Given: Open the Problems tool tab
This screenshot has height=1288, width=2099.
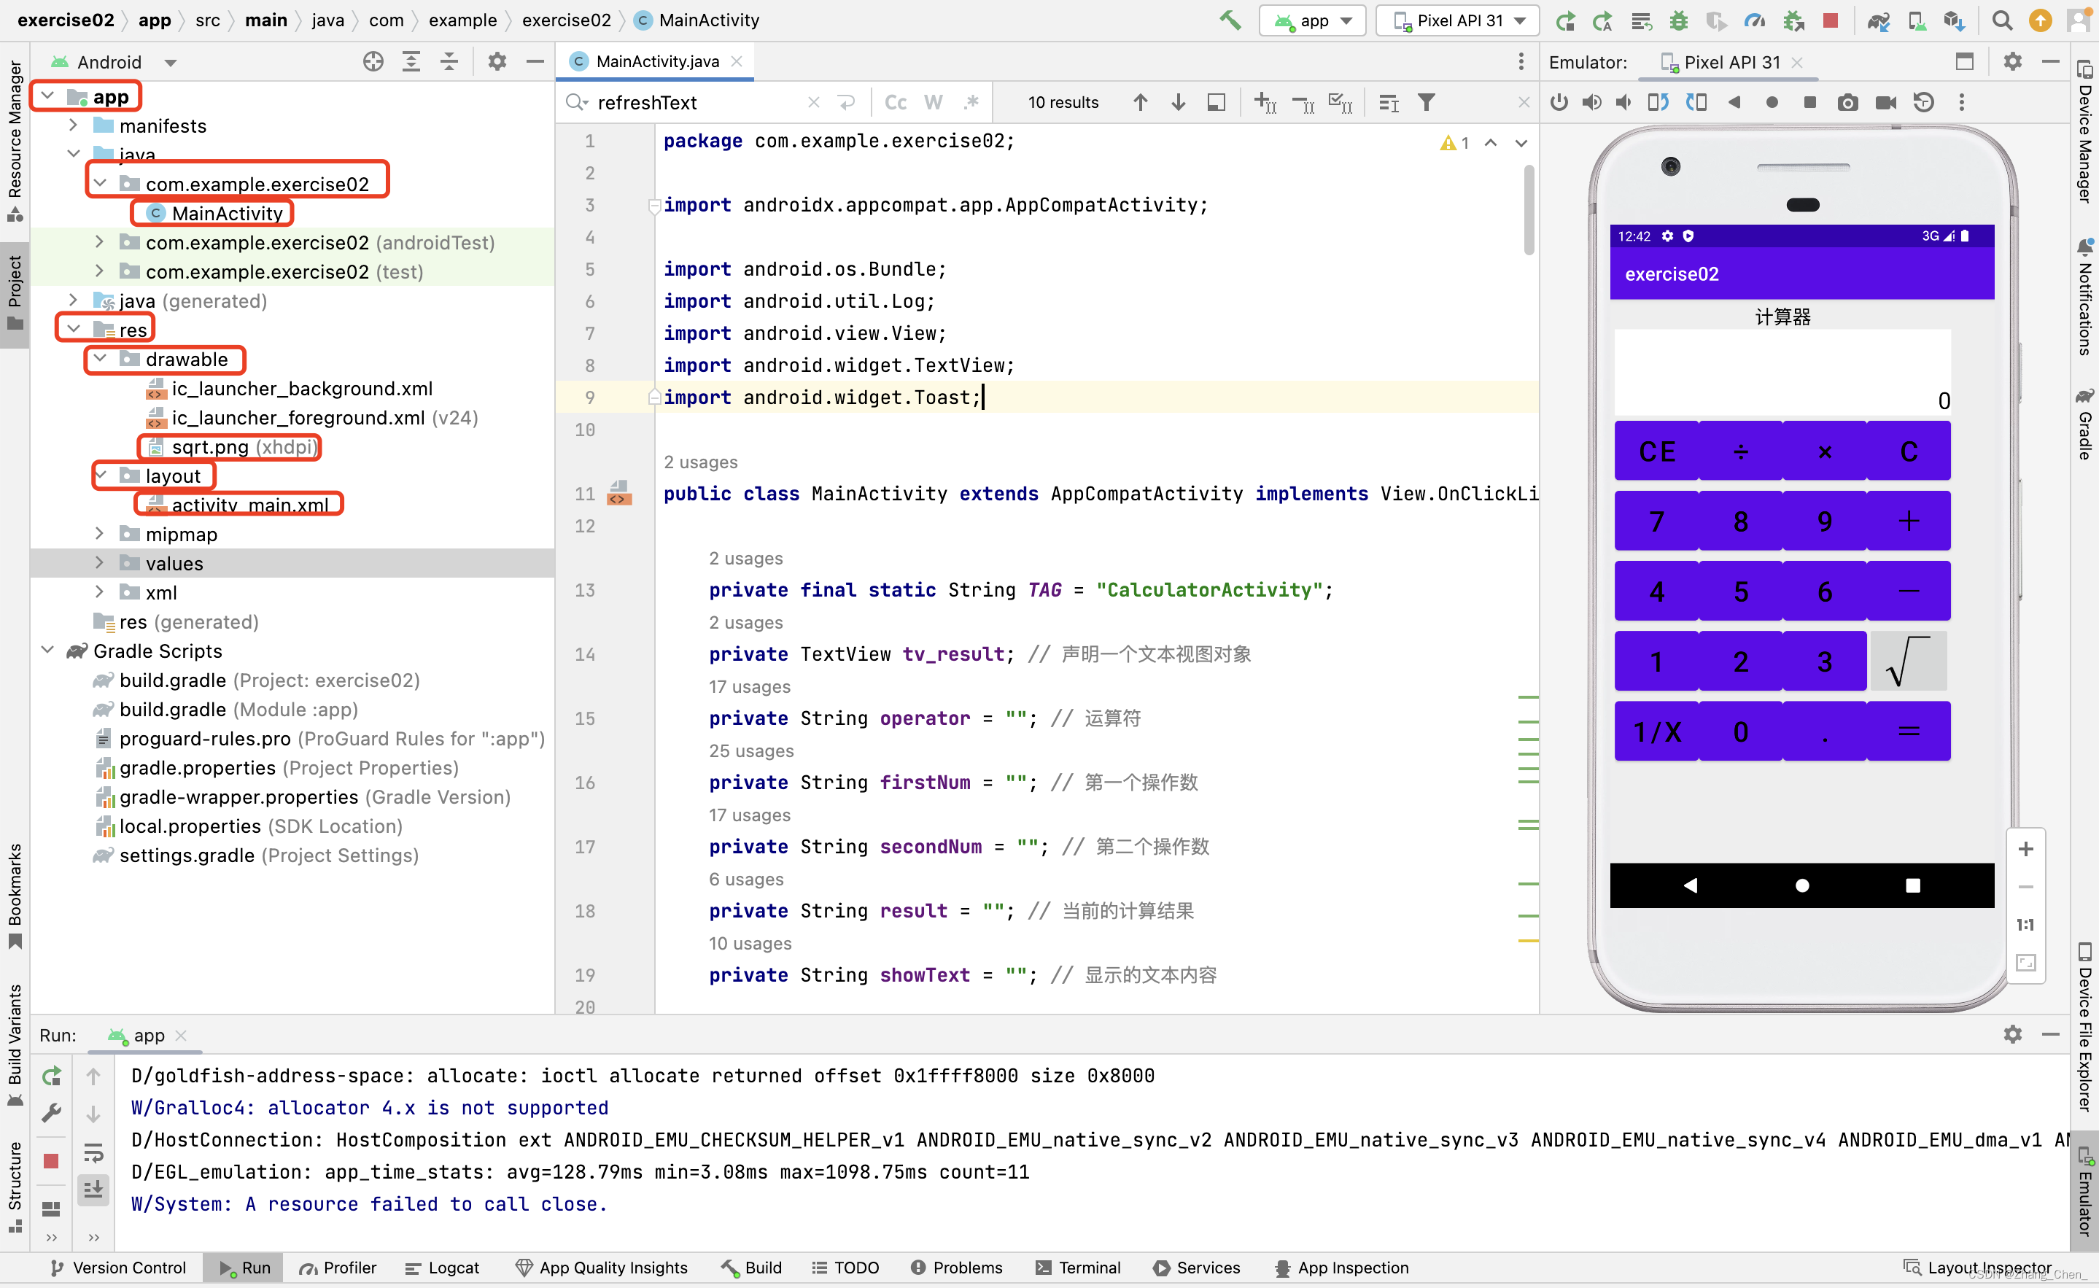Looking at the screenshot, I should (957, 1268).
